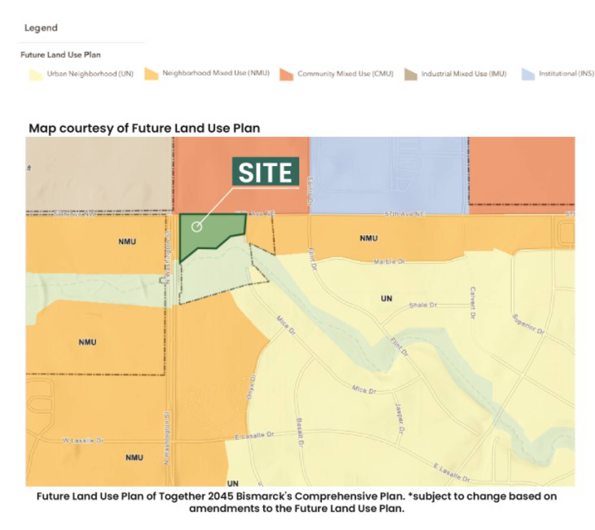Click the Urban Neighborhood (UN) legend text

coord(90,74)
